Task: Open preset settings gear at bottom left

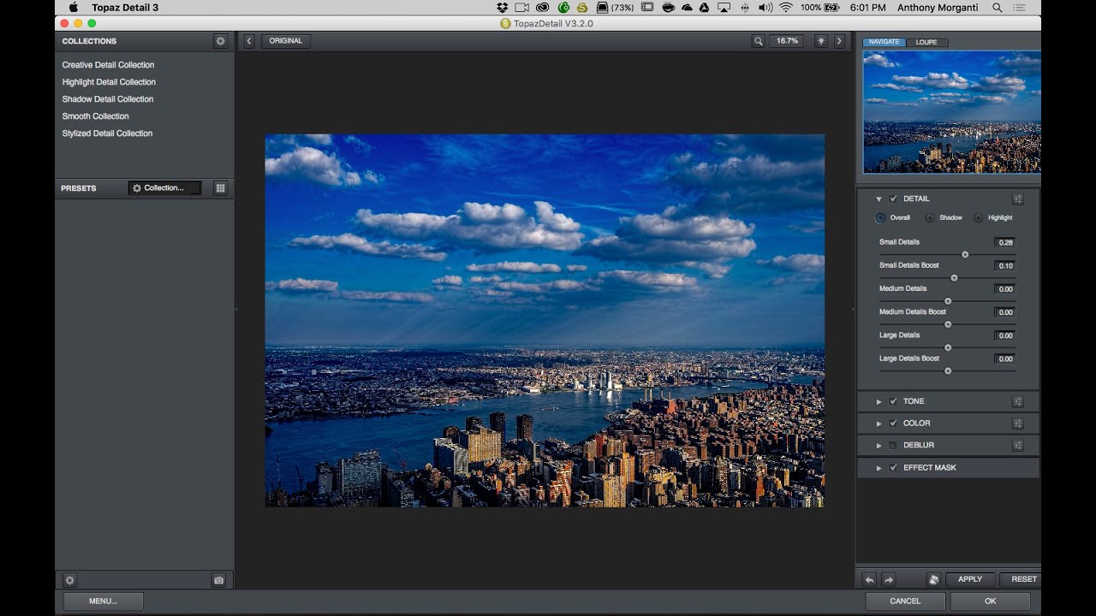Action: [x=70, y=580]
